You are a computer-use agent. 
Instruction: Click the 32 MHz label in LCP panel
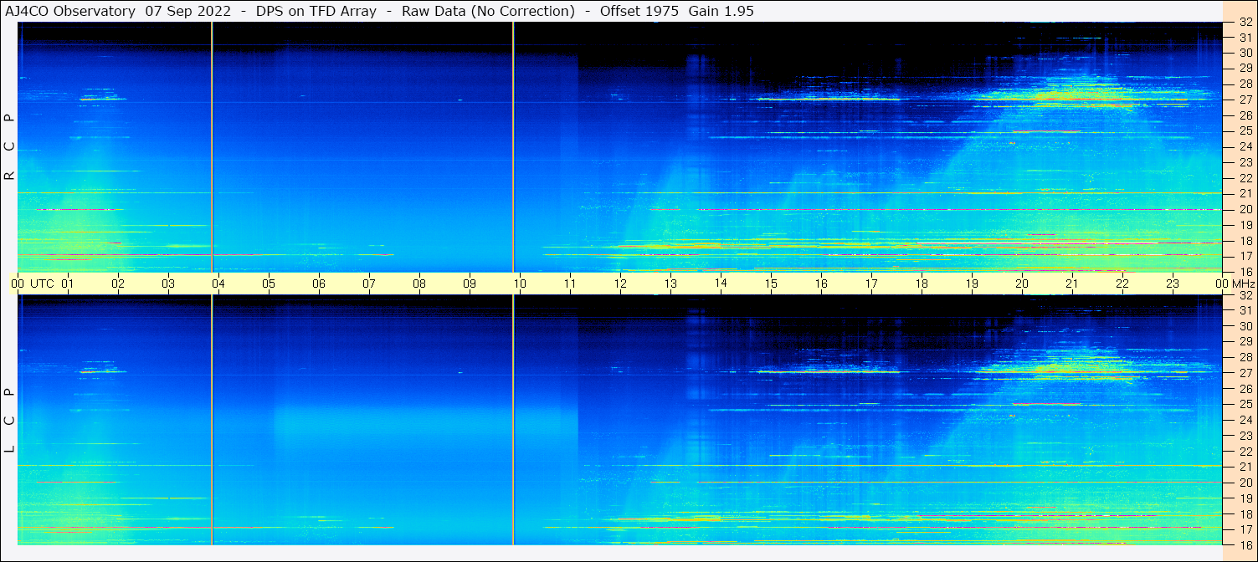1245,295
